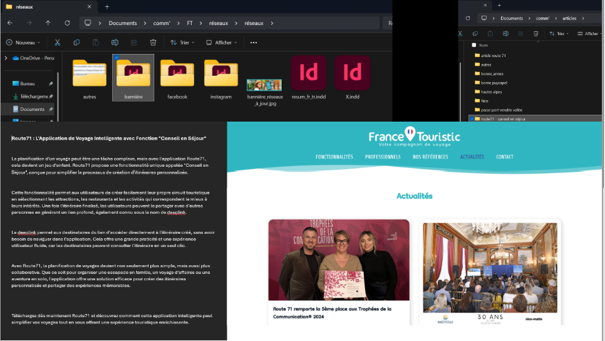Viewport: 605px width, 341px height.
Task: Select the hautes alpes folder
Action: pyautogui.click(x=488, y=92)
